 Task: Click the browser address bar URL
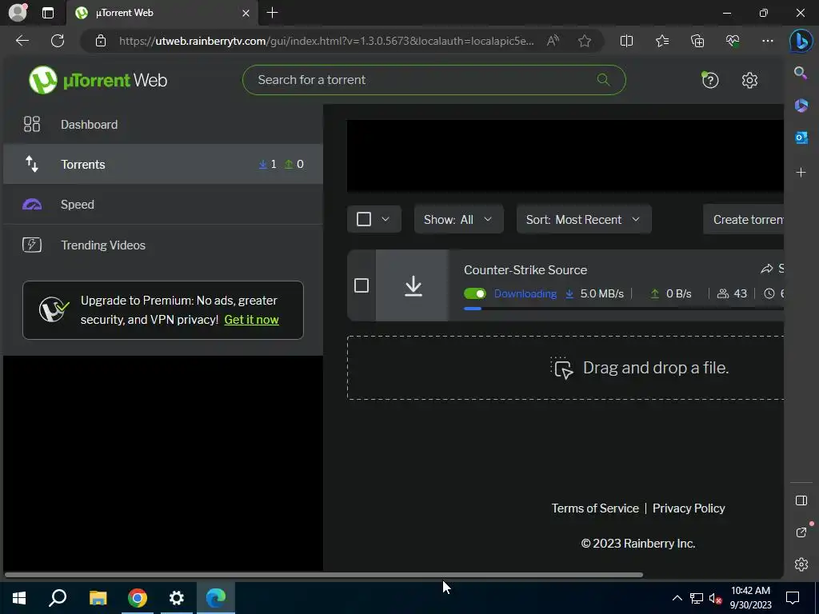tap(326, 41)
